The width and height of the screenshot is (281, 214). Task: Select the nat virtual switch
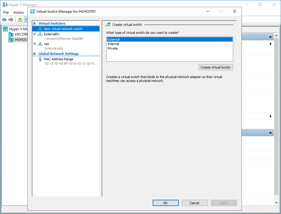pos(46,44)
